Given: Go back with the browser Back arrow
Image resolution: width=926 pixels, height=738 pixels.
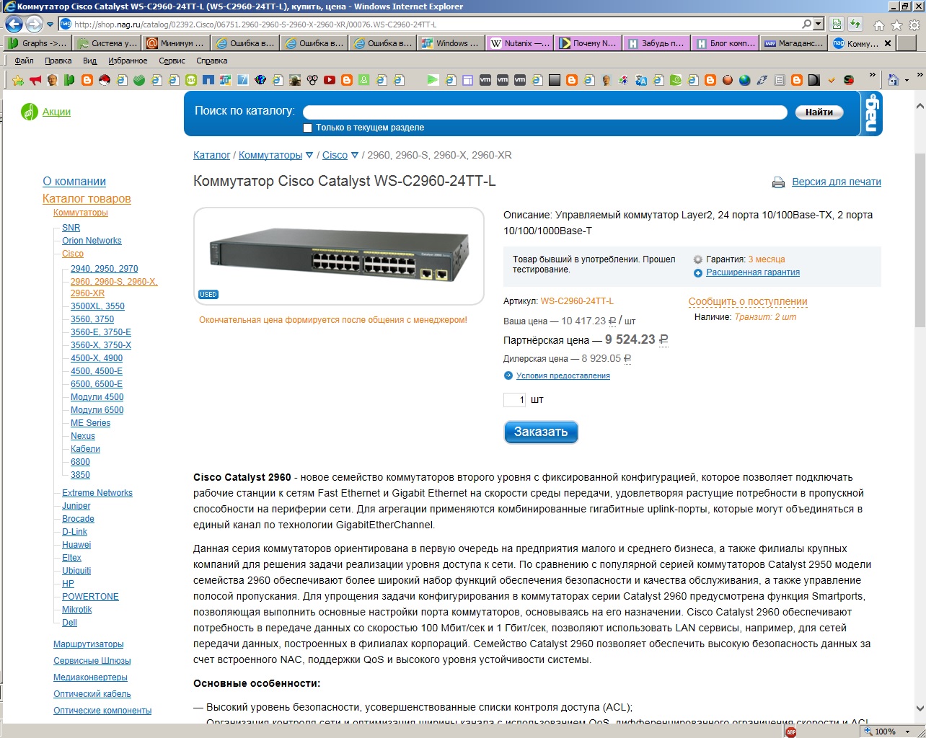Looking at the screenshot, I should [x=14, y=24].
